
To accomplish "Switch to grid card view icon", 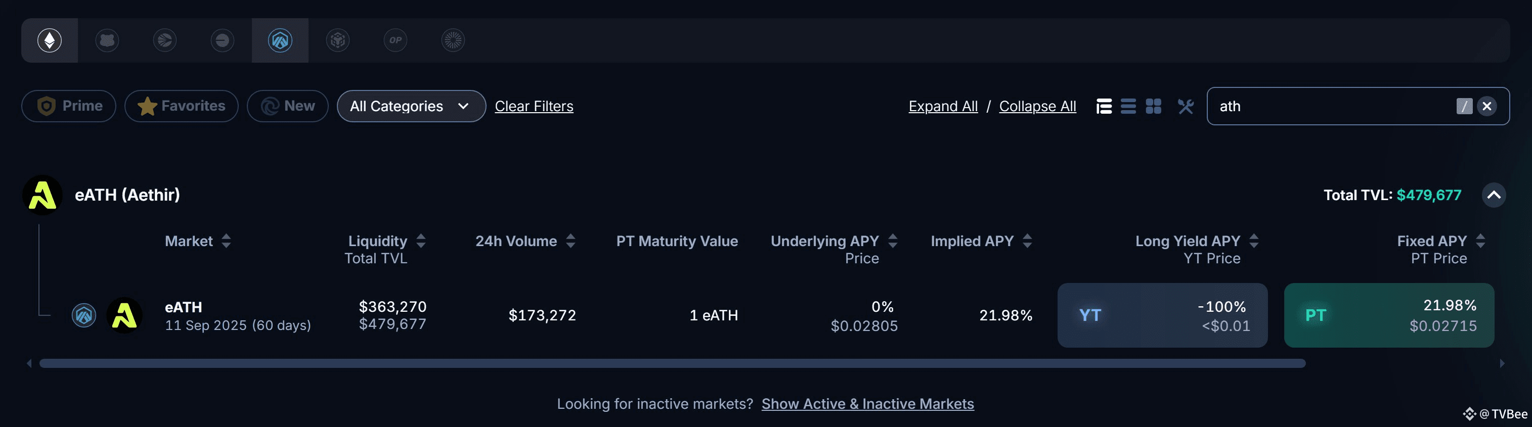I will (1154, 106).
